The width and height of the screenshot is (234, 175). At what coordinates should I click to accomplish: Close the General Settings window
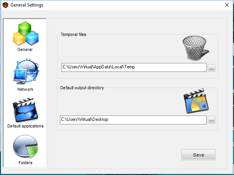pyautogui.click(x=227, y=5)
